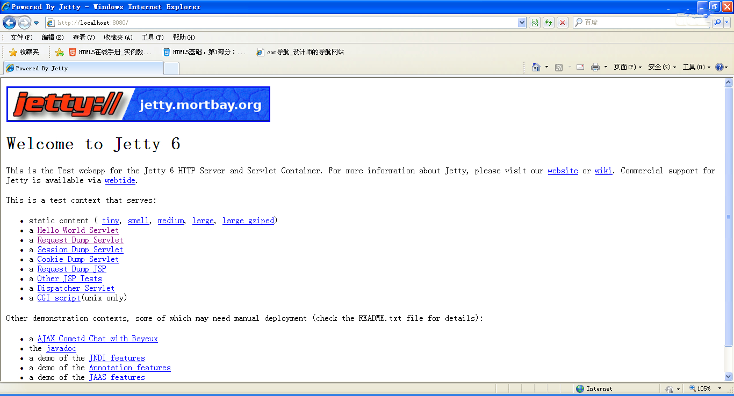
Task: Open the 'tiny' static content link
Action: point(111,221)
